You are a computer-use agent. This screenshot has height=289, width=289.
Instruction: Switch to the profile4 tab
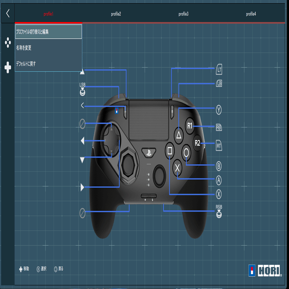click(x=251, y=14)
